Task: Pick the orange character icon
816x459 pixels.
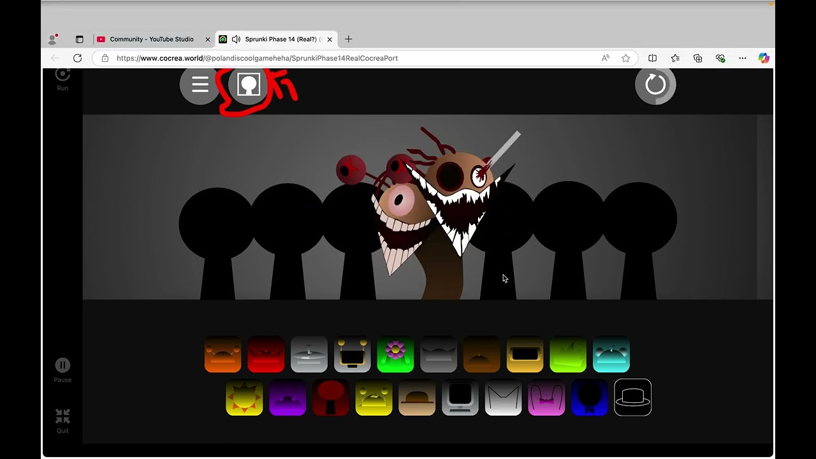Action: [223, 354]
